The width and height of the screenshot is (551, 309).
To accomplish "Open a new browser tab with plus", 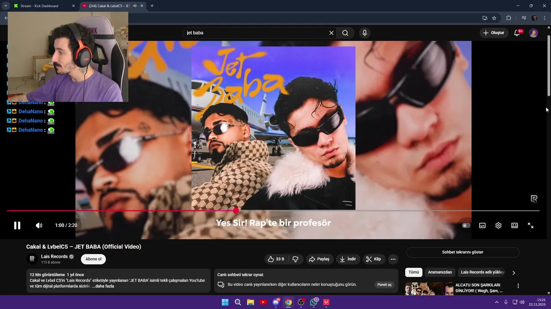I will (152, 6).
